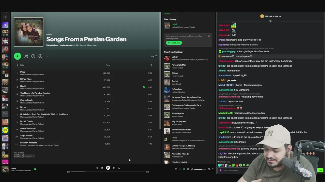
Task: Open the 2024 playlist in the sidebar
Action: tap(5, 130)
